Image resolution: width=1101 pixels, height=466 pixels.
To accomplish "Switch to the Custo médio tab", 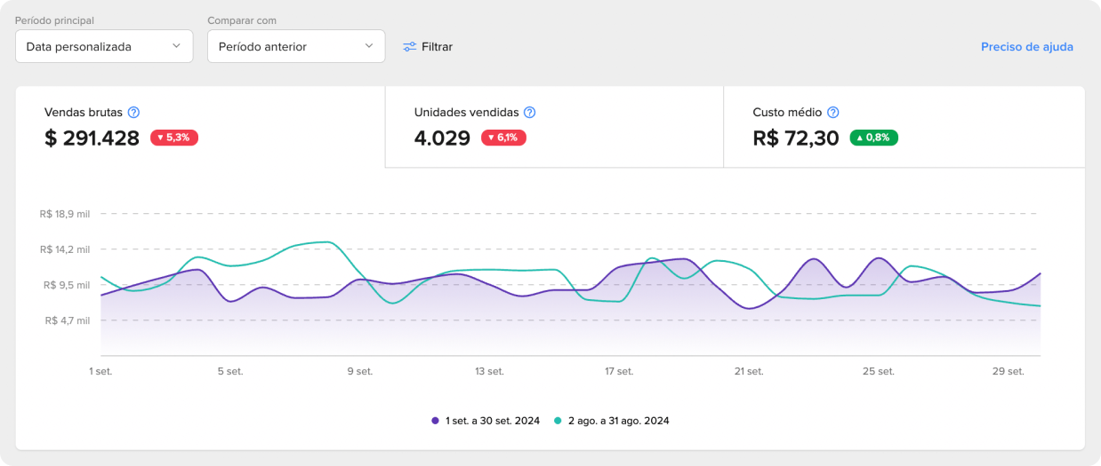I will point(904,127).
